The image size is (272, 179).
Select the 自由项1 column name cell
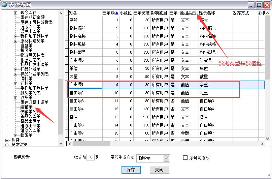(x=85, y=85)
